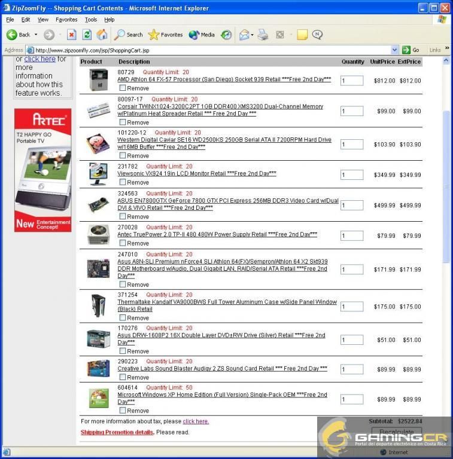
Task: Open the Antec TruePower power supply link
Action: 217,235
